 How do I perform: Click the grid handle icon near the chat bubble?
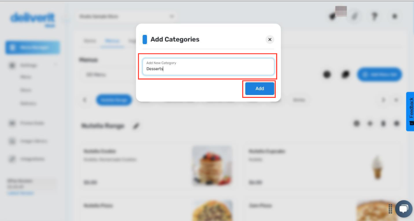390,209
